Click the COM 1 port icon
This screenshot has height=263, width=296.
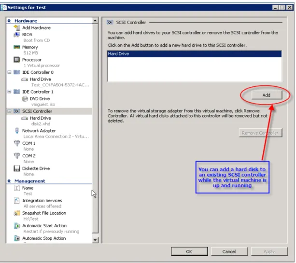(17, 143)
